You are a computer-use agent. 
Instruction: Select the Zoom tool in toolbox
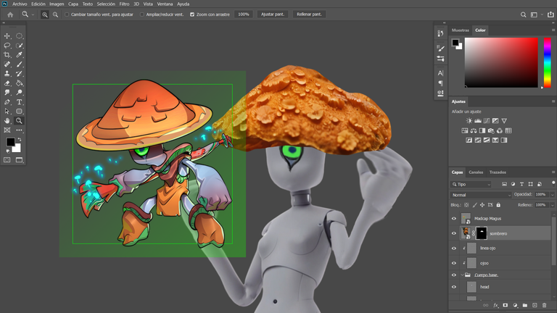point(19,121)
